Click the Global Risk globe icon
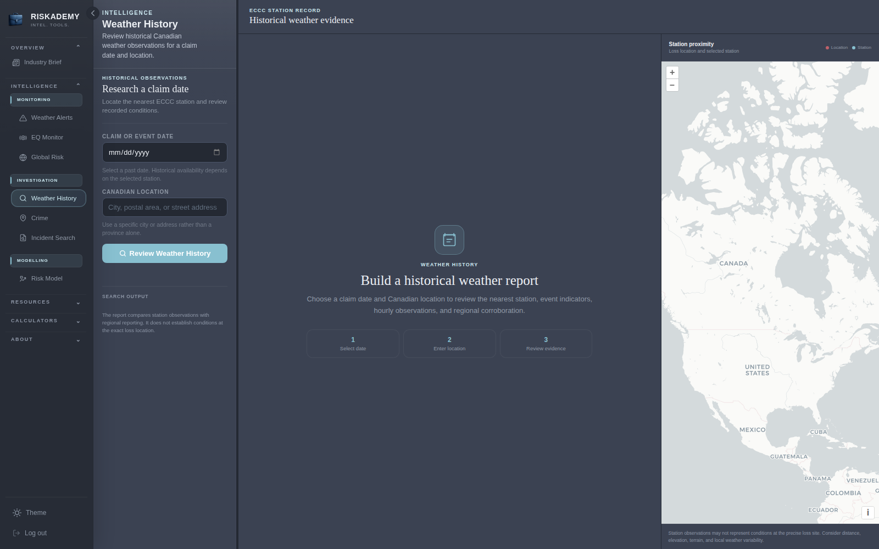Image resolution: width=879 pixels, height=549 pixels. point(23,158)
